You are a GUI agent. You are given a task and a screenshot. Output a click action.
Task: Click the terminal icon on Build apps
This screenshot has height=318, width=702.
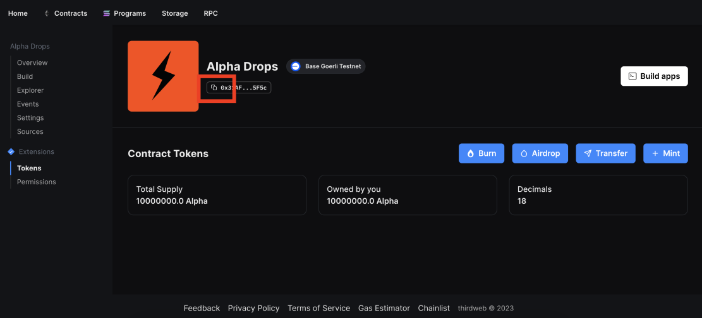point(632,76)
